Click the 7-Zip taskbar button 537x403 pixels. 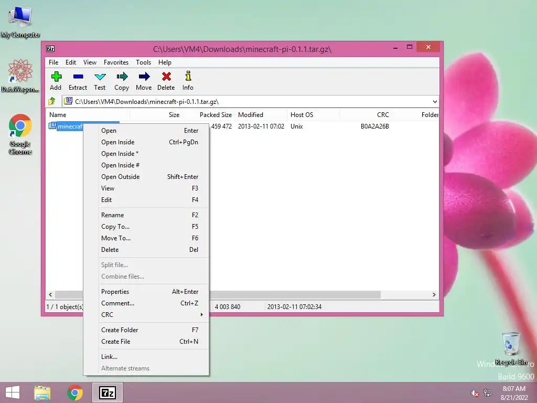(x=107, y=393)
